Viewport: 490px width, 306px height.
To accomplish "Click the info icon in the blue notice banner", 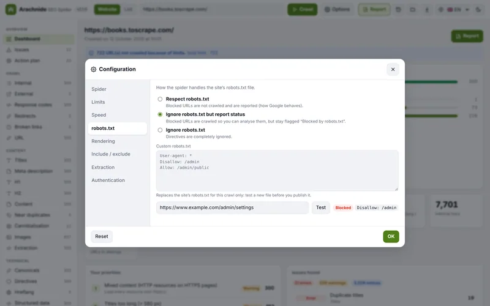I will click(x=91, y=53).
